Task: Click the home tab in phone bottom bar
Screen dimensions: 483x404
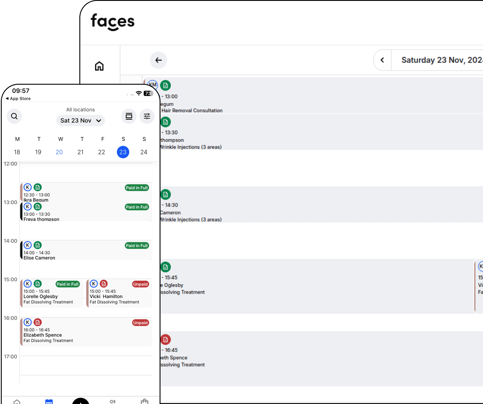Action: pos(17,401)
